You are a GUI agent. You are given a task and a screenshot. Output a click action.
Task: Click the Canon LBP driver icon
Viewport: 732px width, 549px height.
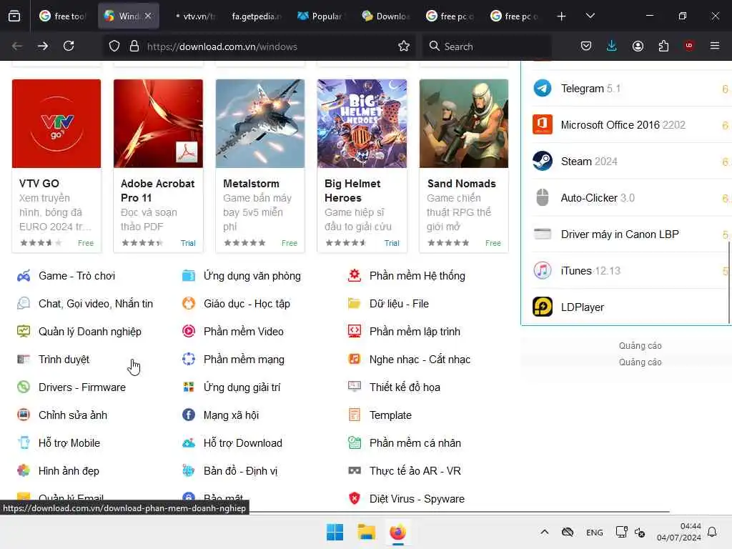543,234
